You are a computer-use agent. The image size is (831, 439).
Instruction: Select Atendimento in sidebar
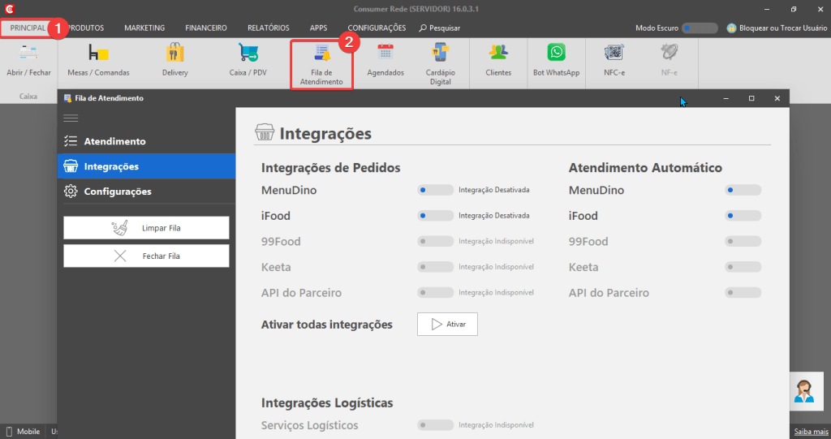[x=146, y=141]
